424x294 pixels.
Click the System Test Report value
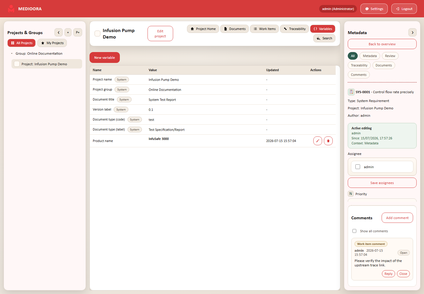tap(162, 100)
